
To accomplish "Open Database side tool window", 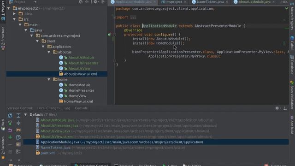I will (292, 65).
